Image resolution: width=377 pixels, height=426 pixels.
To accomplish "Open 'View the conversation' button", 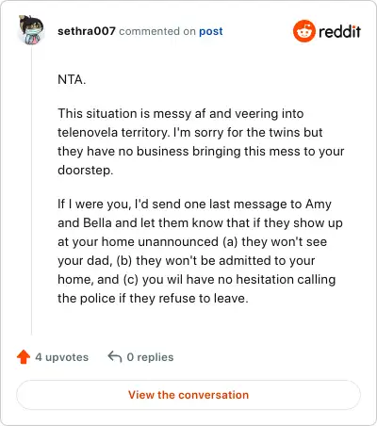I will point(188,395).
